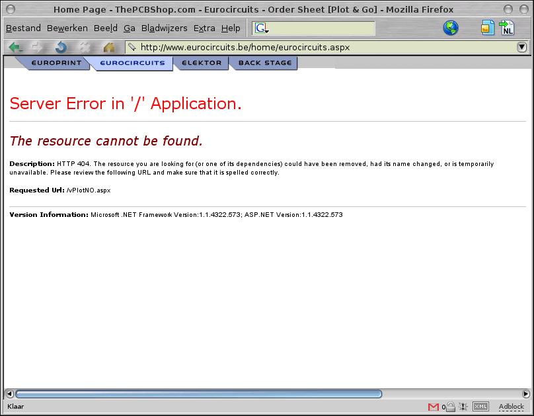Open the Adblock status bar link
534x416 pixels.
tap(511, 406)
